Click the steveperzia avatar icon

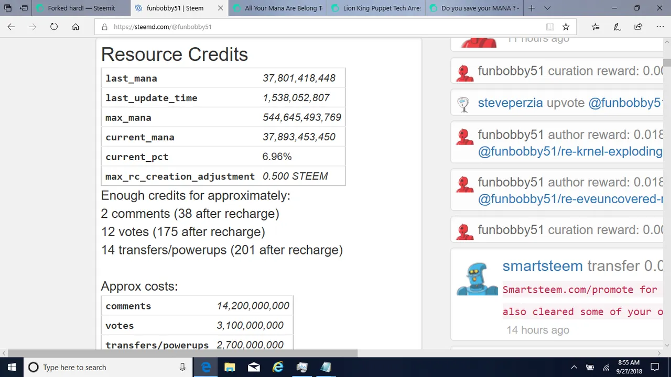[463, 104]
